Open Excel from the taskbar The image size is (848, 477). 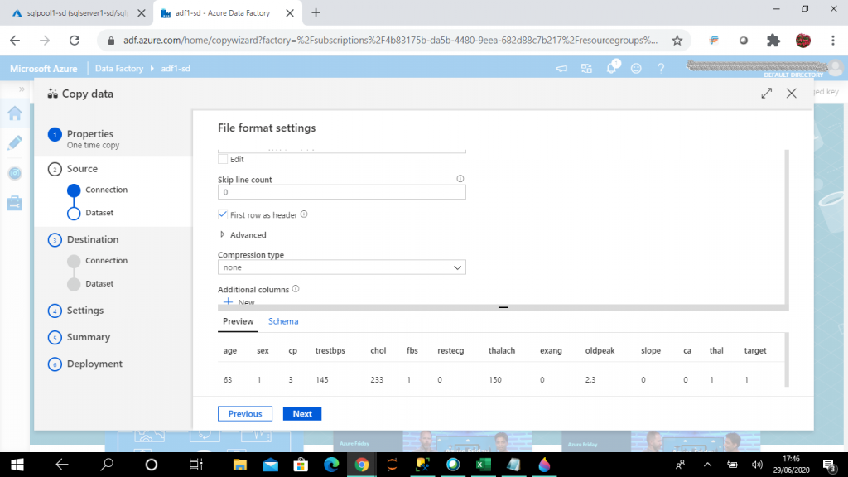pos(483,465)
